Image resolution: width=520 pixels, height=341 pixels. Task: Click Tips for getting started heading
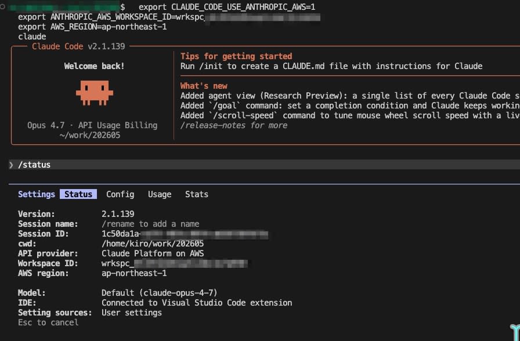[236, 56]
